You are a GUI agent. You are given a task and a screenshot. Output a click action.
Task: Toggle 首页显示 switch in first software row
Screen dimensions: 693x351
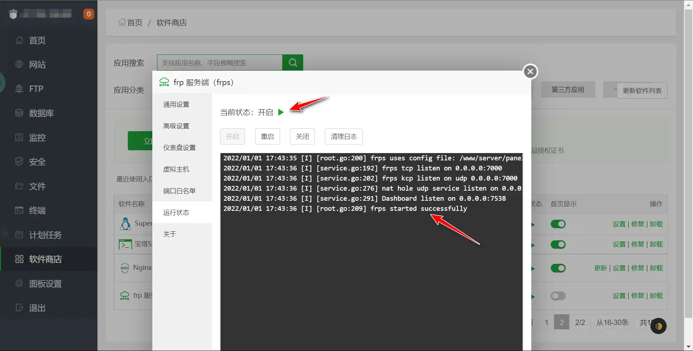pyautogui.click(x=558, y=224)
